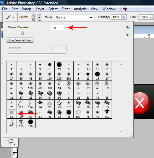154x158 pixels.
Task: Select the curved stroke brush 112
Action: point(21,104)
